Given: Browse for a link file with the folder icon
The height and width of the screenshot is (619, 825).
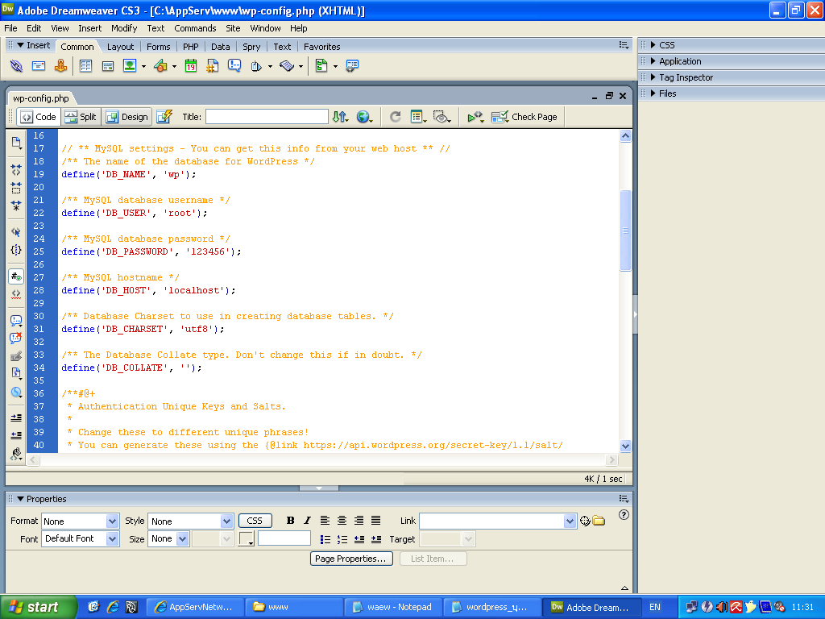Looking at the screenshot, I should [599, 521].
